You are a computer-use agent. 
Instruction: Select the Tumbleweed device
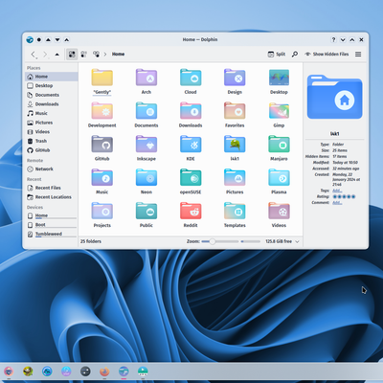(52, 235)
